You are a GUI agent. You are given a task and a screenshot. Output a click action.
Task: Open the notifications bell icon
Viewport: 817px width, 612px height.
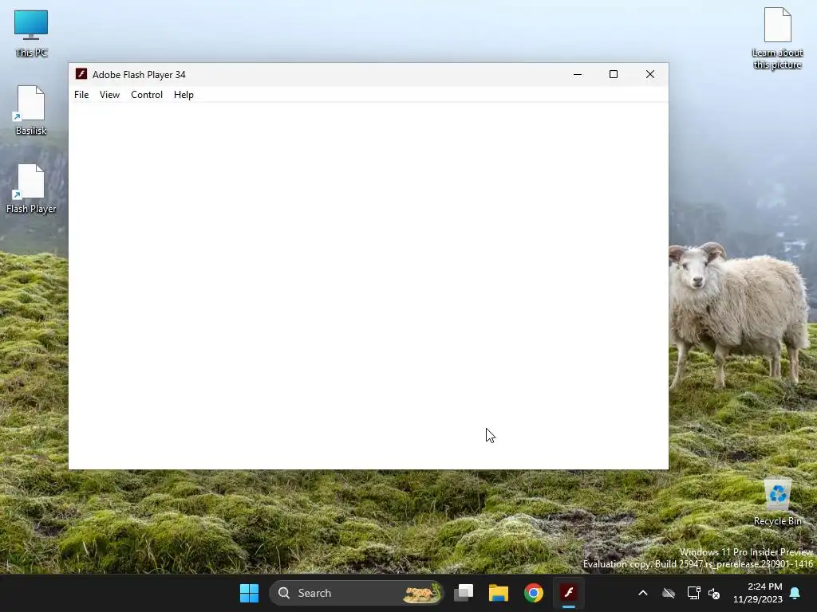tap(795, 593)
